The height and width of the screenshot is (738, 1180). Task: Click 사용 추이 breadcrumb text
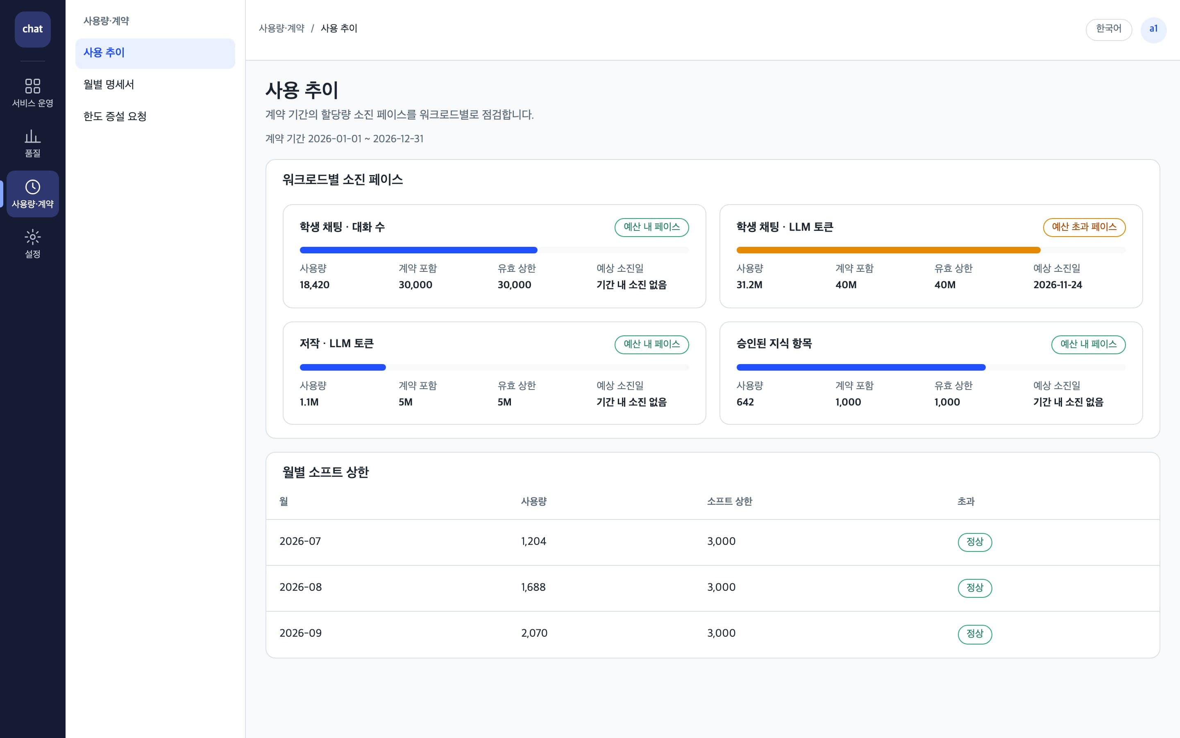339,29
